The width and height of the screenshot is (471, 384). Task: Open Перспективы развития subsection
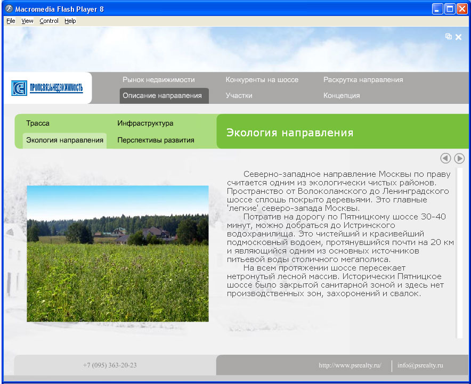156,140
